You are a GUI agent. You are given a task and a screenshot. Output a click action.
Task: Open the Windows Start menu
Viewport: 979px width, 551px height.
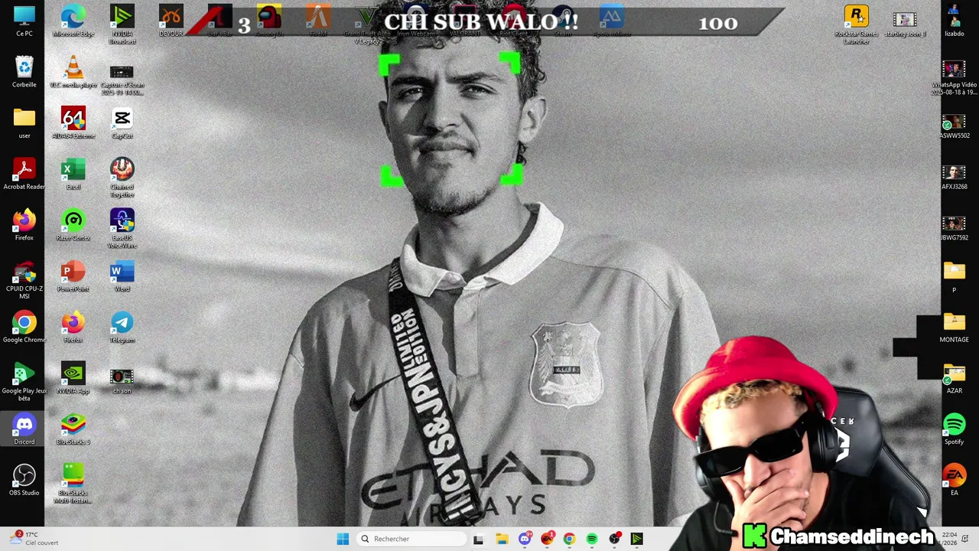tap(343, 539)
